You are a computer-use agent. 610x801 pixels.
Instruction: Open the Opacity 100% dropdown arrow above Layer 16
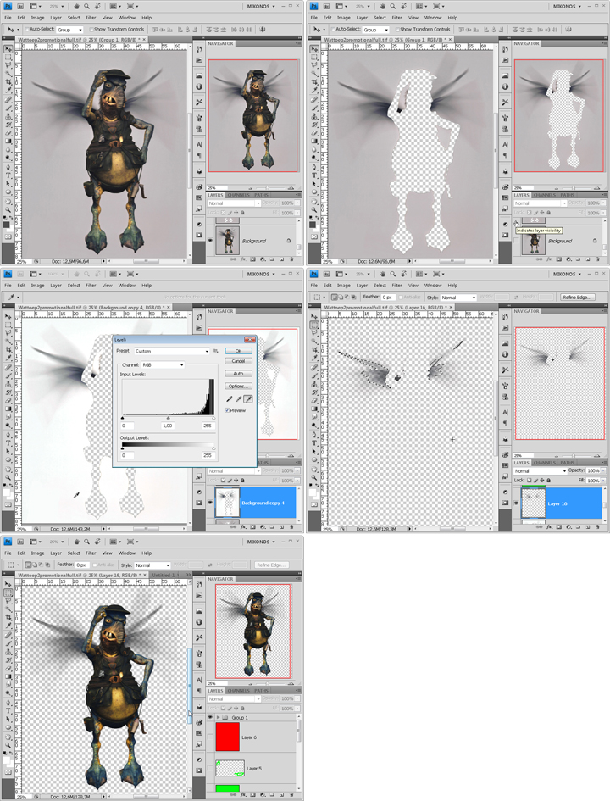pyautogui.click(x=603, y=470)
